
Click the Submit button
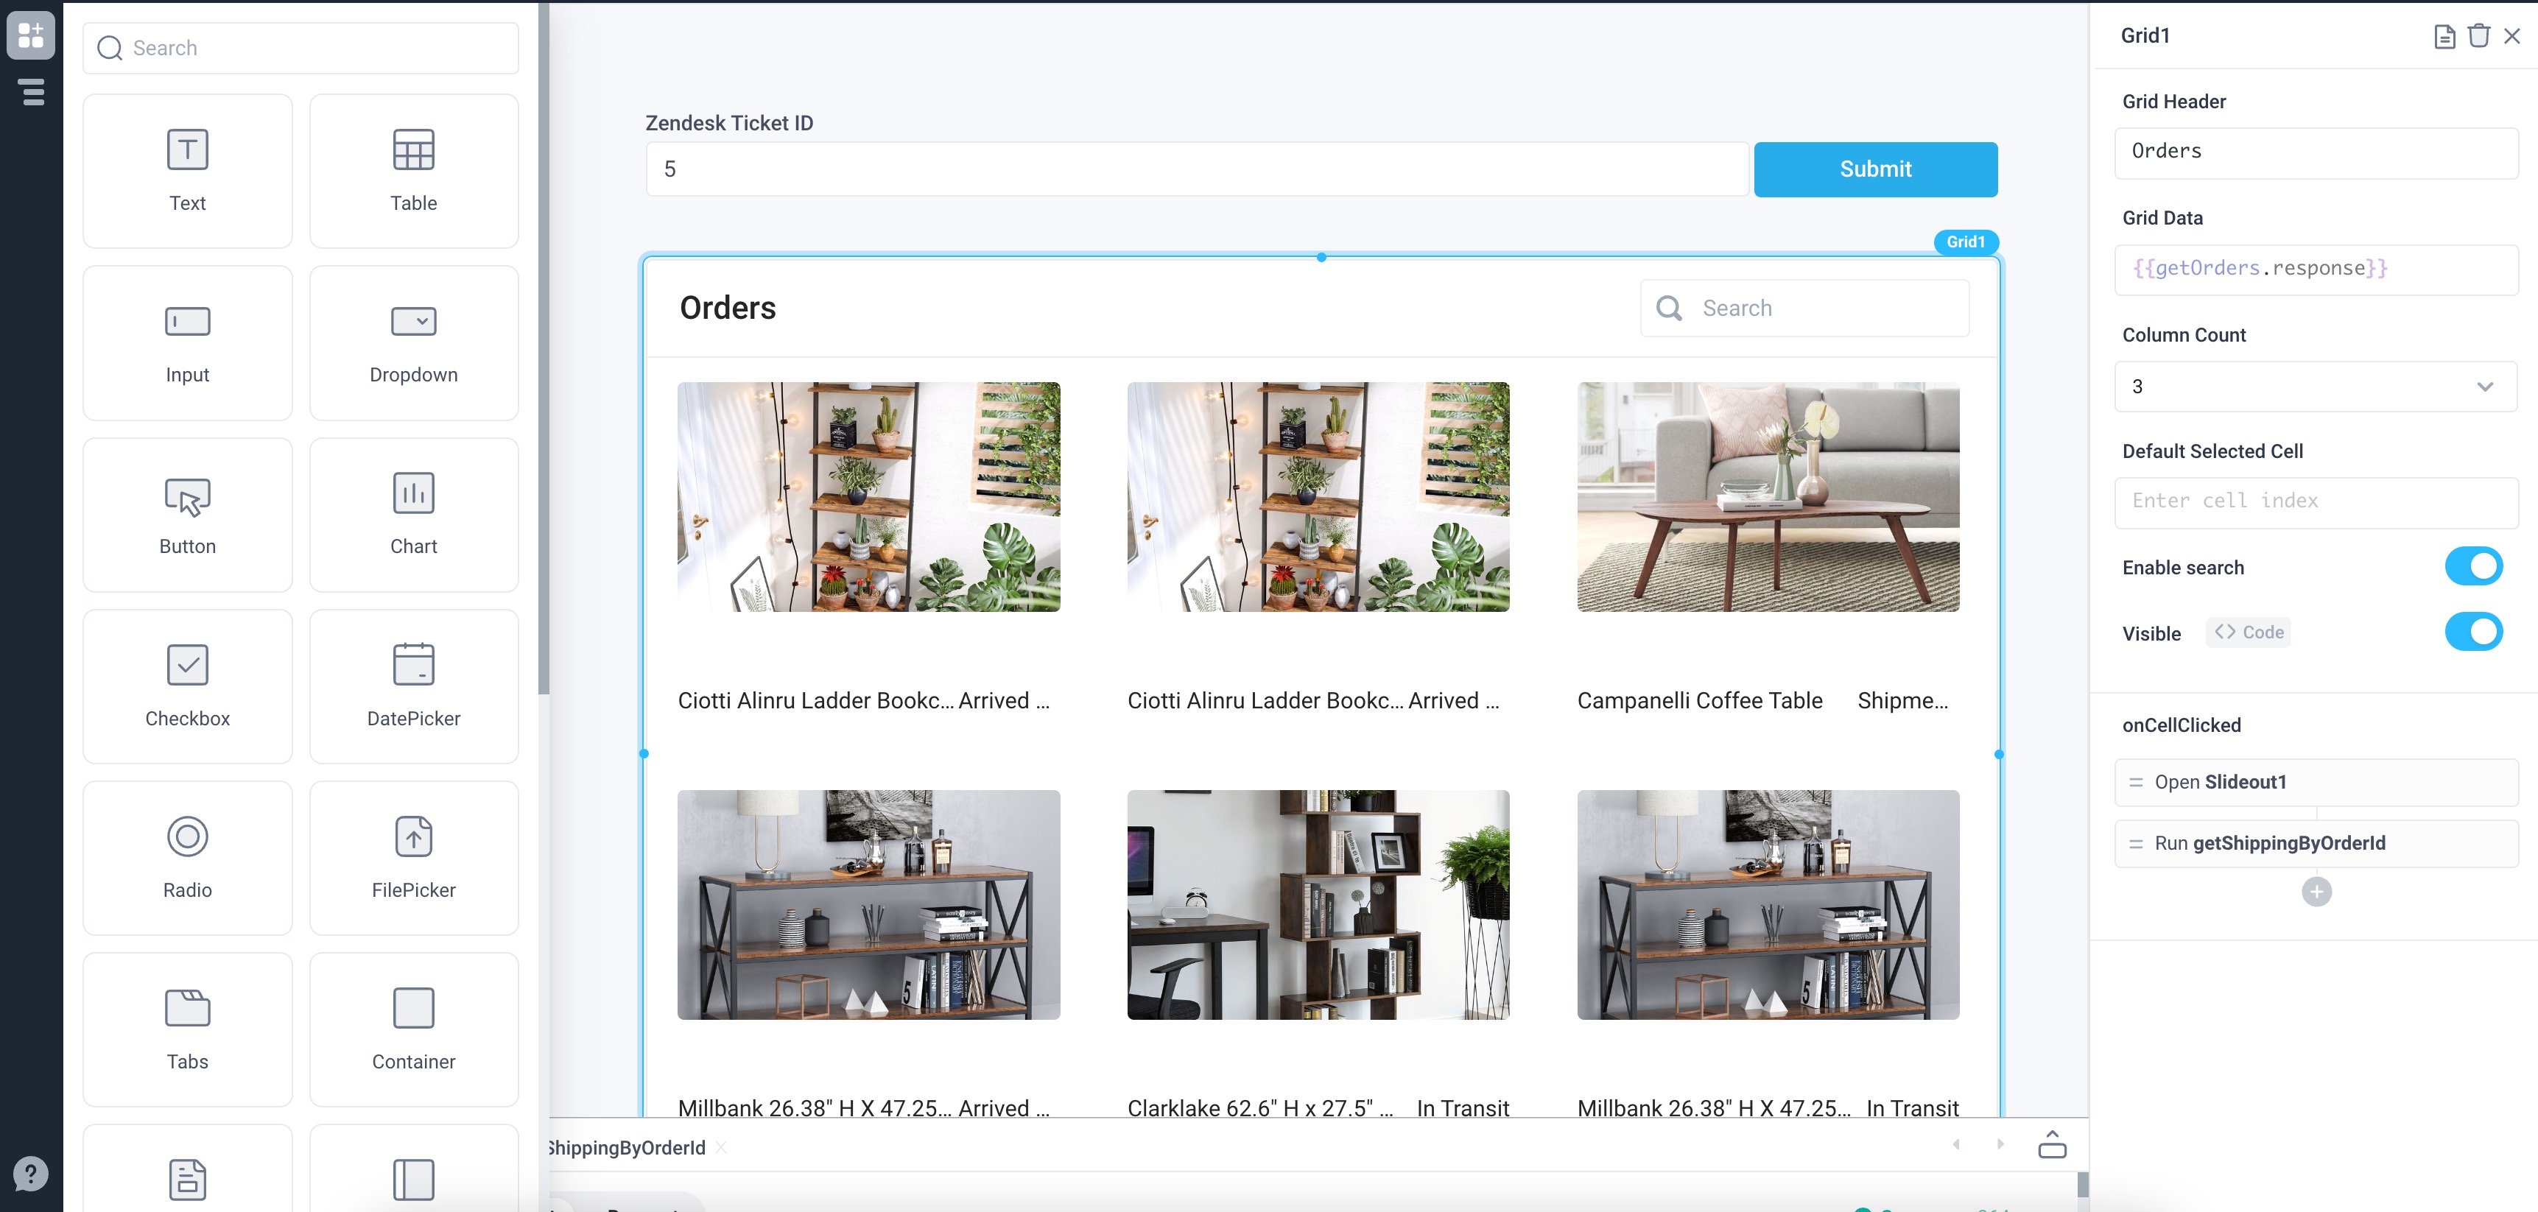(1874, 169)
